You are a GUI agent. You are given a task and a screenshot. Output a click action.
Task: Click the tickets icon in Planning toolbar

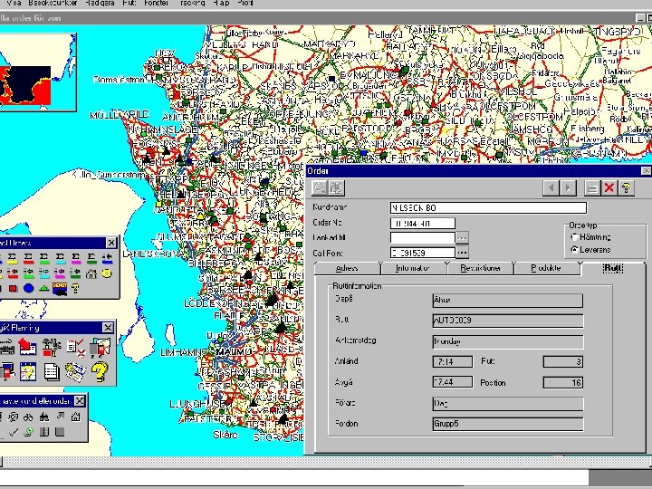[x=76, y=372]
